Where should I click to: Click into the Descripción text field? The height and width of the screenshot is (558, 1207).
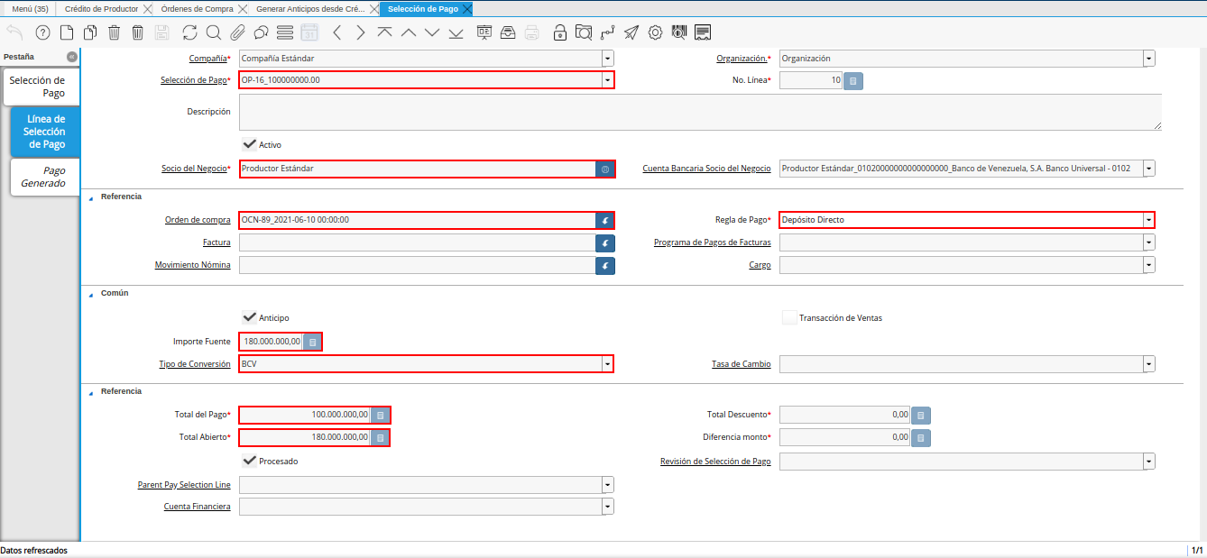(699, 112)
